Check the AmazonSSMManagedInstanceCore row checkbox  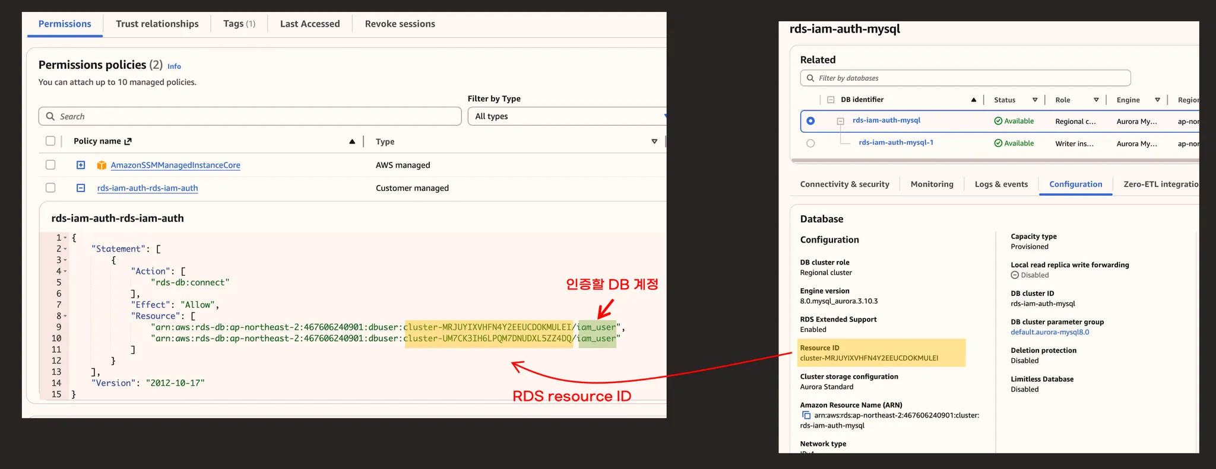[50, 165]
